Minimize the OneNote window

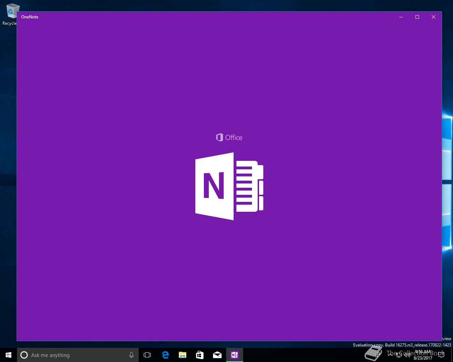(401, 17)
